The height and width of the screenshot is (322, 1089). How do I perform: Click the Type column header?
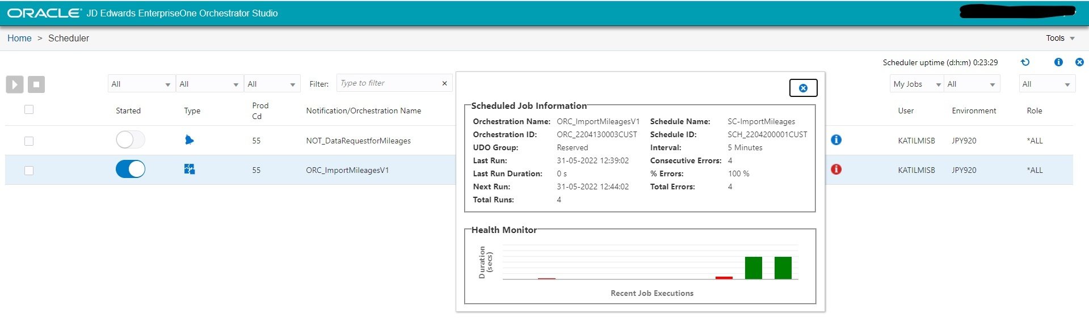(x=192, y=111)
